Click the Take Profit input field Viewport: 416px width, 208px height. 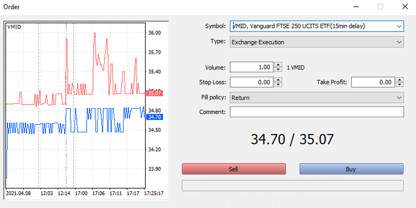373,82
